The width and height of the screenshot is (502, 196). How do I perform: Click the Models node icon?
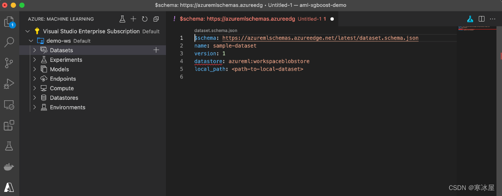tap(44, 69)
